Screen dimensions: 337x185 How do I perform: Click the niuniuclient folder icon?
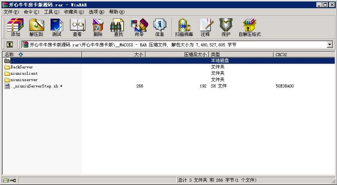[x=7, y=74]
